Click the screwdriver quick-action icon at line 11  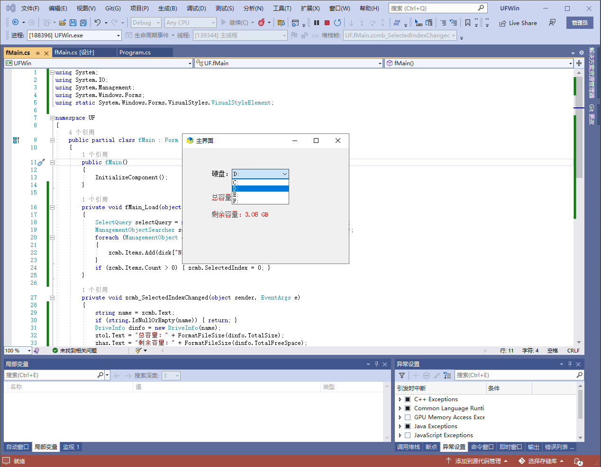coord(41,162)
